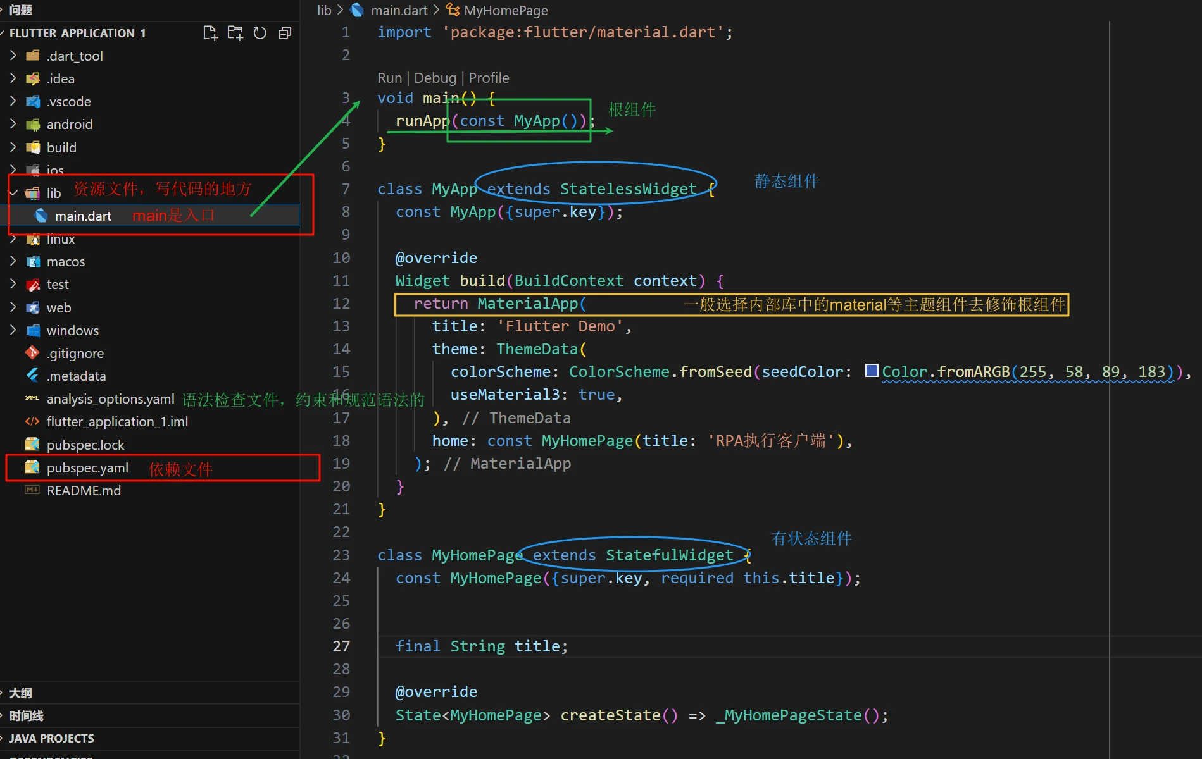
Task: Expand the windows folder chevron
Action: (13, 330)
